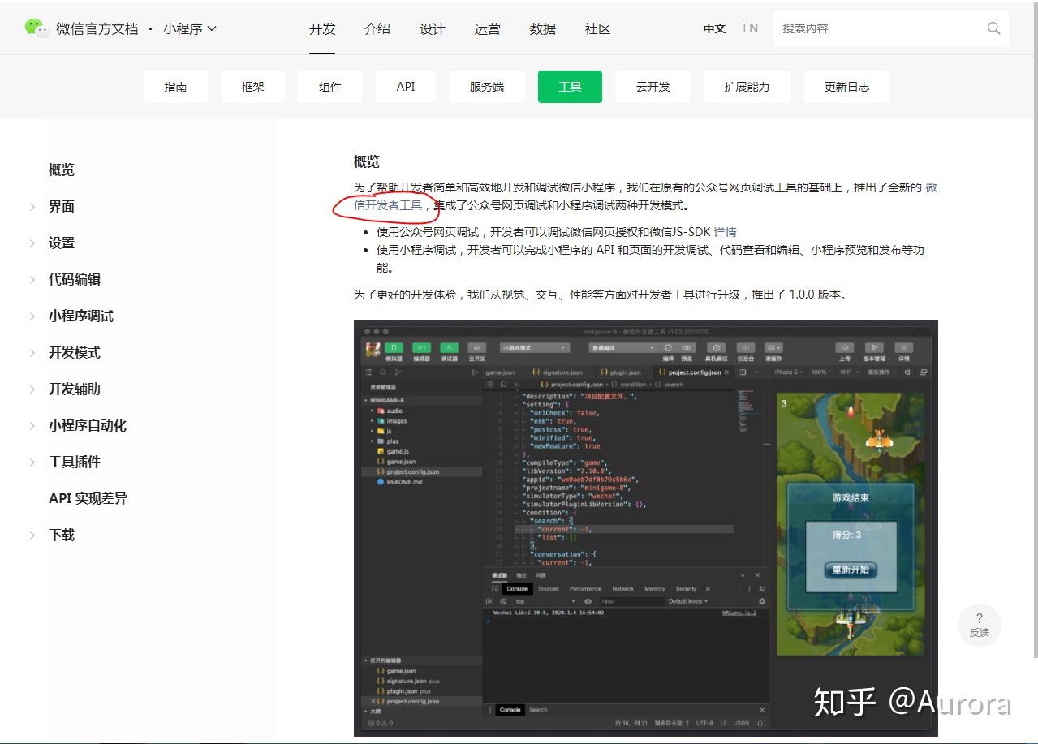Viewport: 1038px width, 744px height.
Task: Open the 普通编译 compile dropdown
Action: tap(623, 348)
